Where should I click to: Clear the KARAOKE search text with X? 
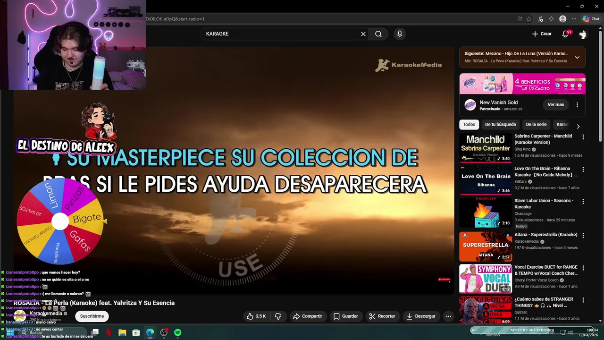[x=363, y=34]
